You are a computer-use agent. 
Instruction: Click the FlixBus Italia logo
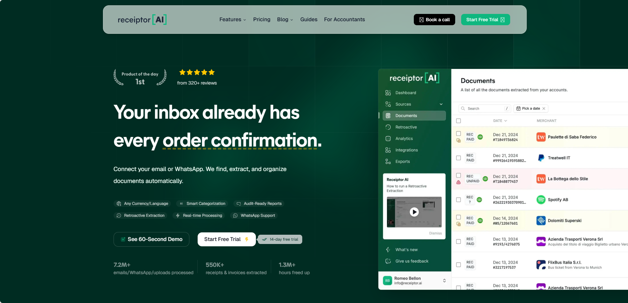(x=541, y=265)
